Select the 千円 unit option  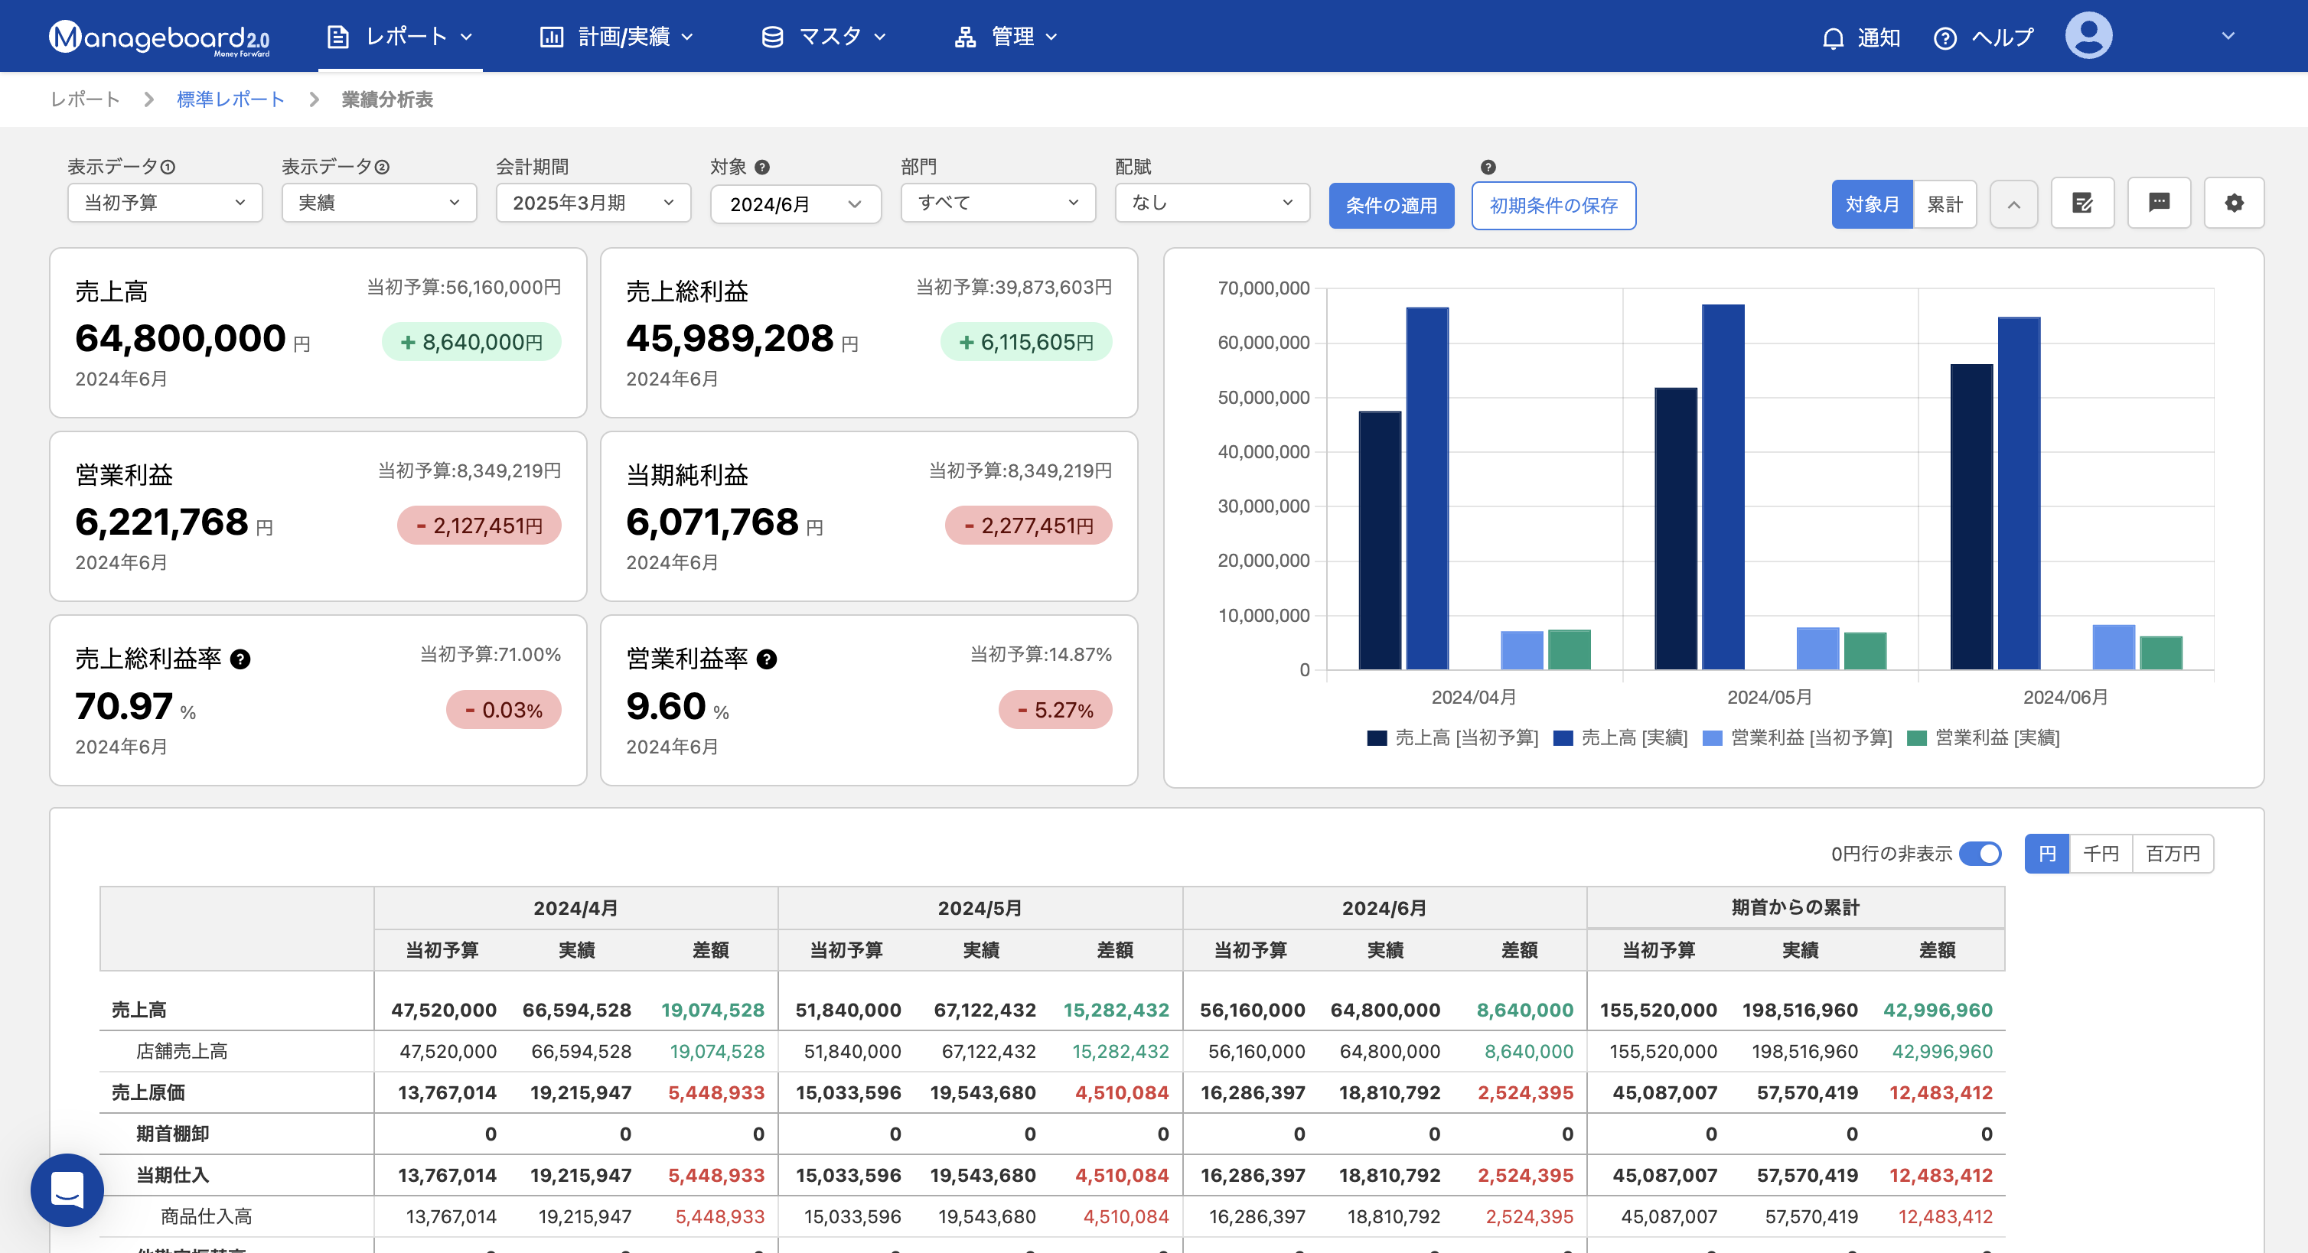click(x=2100, y=854)
